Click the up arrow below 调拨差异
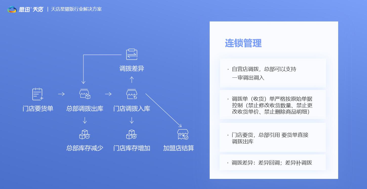Image resolution: width=367 pixels, height=189 pixels. tap(132, 80)
